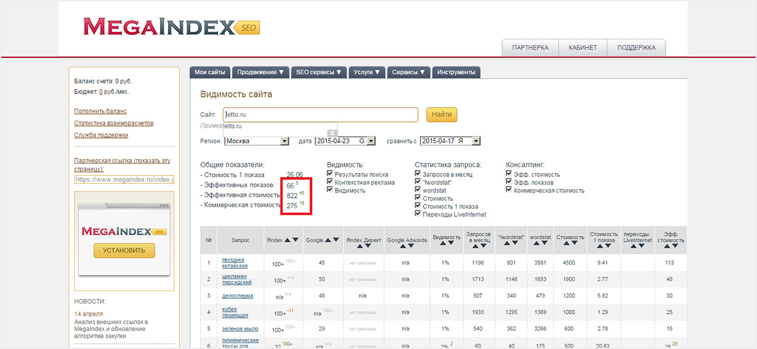The width and height of the screenshot is (757, 349).
Task: Click the Найти search button
Action: [x=442, y=115]
